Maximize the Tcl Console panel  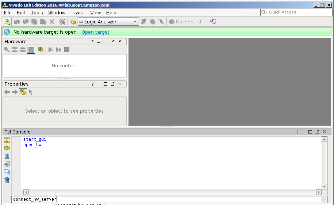(310, 132)
